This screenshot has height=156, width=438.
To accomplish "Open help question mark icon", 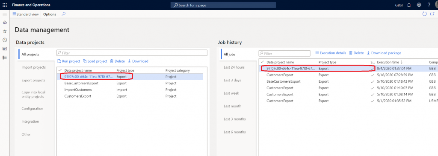I will [429, 5].
